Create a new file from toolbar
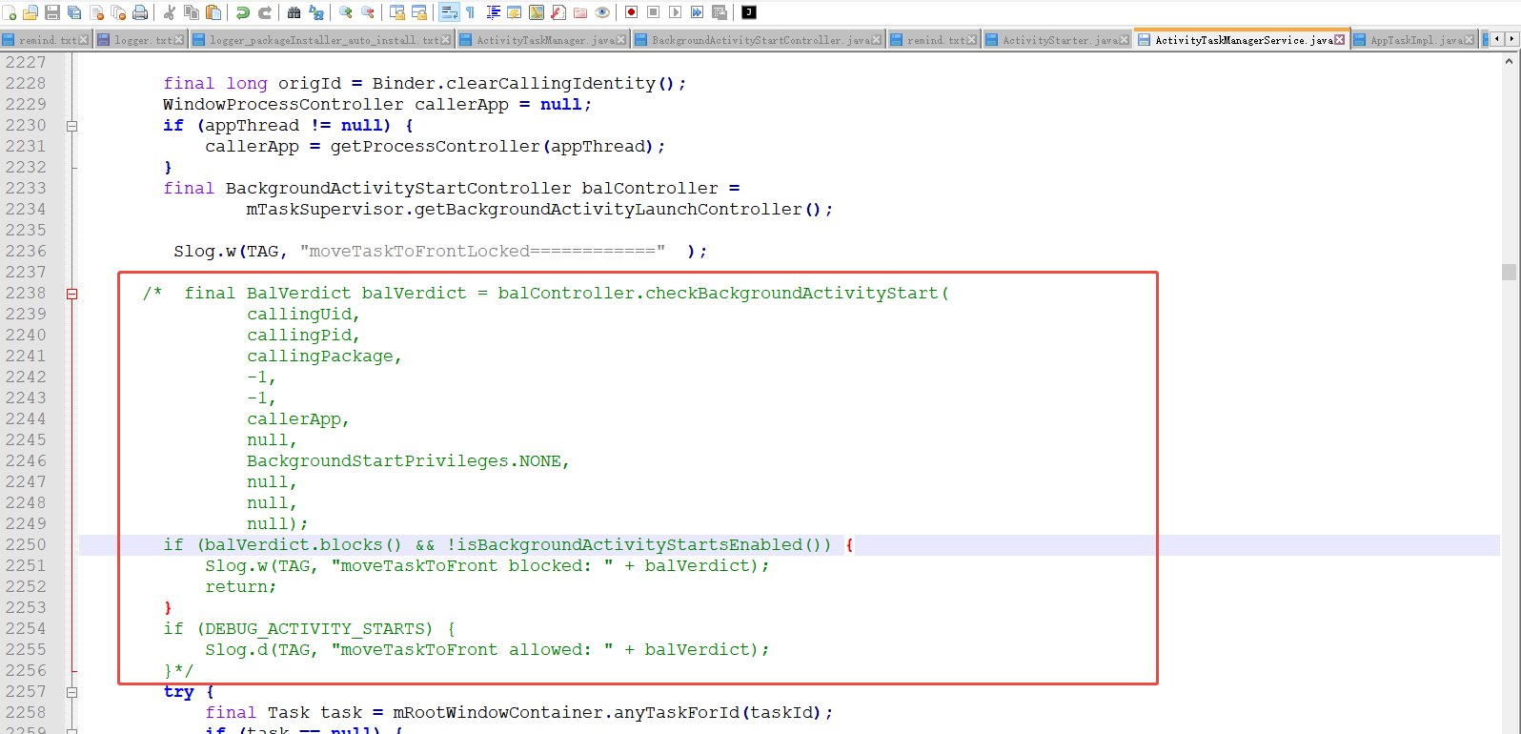 point(10,12)
